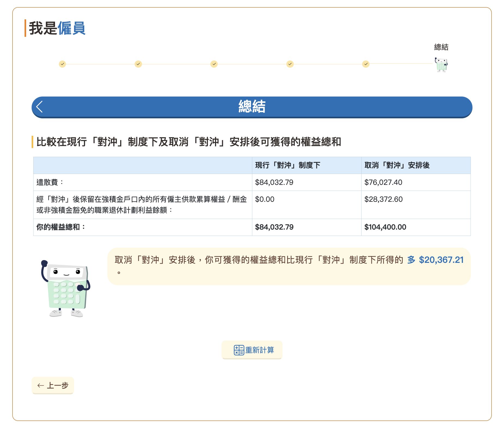Screen dimensions: 497x427
Task: Click the 我是僱員 page heading
Action: coord(57,28)
